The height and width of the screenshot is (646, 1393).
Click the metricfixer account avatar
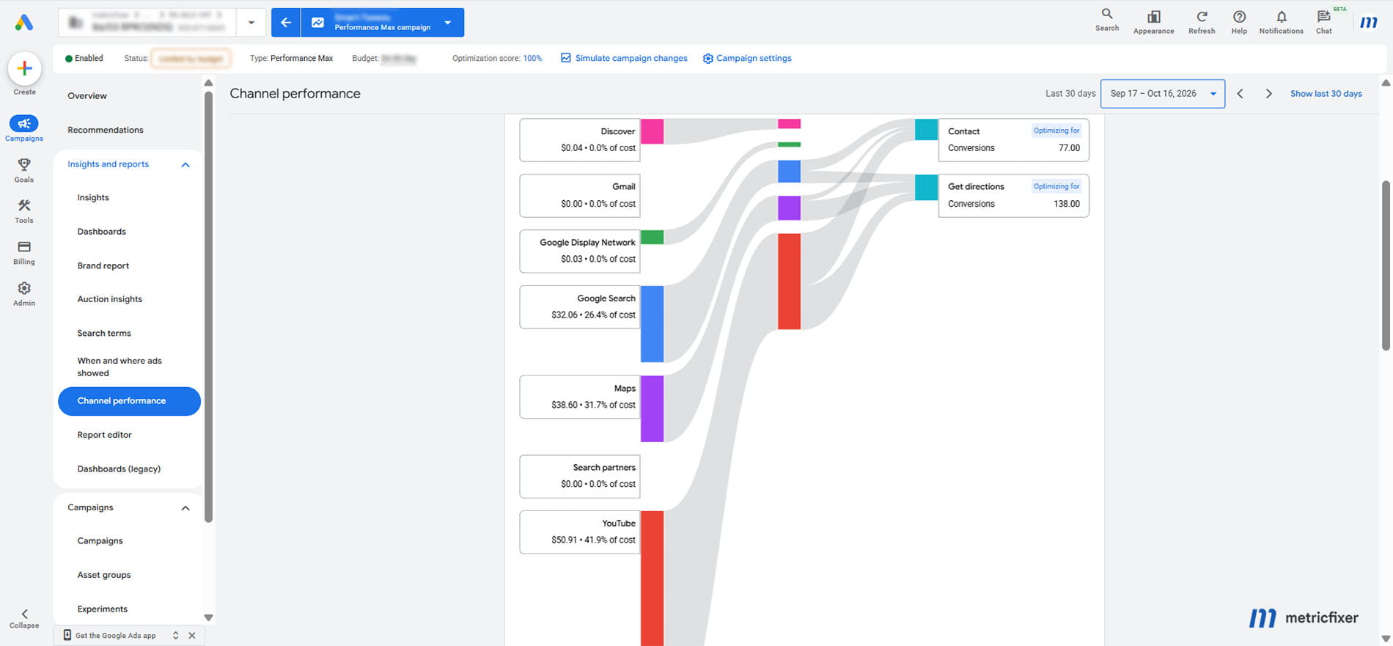point(1368,22)
